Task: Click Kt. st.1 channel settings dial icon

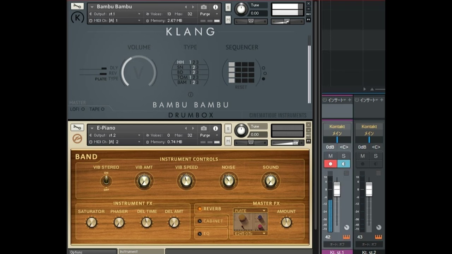Action: pyautogui.click(x=346, y=228)
